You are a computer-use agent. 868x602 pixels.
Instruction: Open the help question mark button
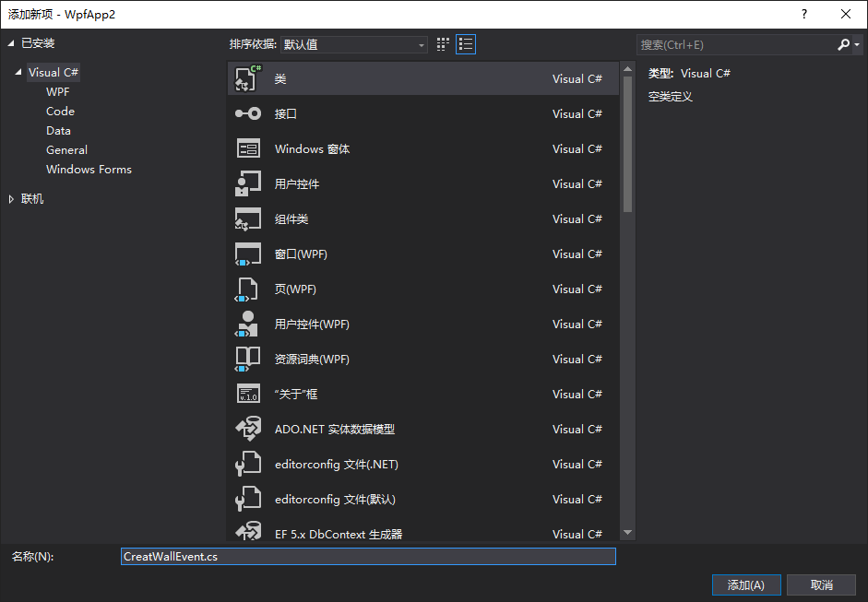click(x=804, y=14)
